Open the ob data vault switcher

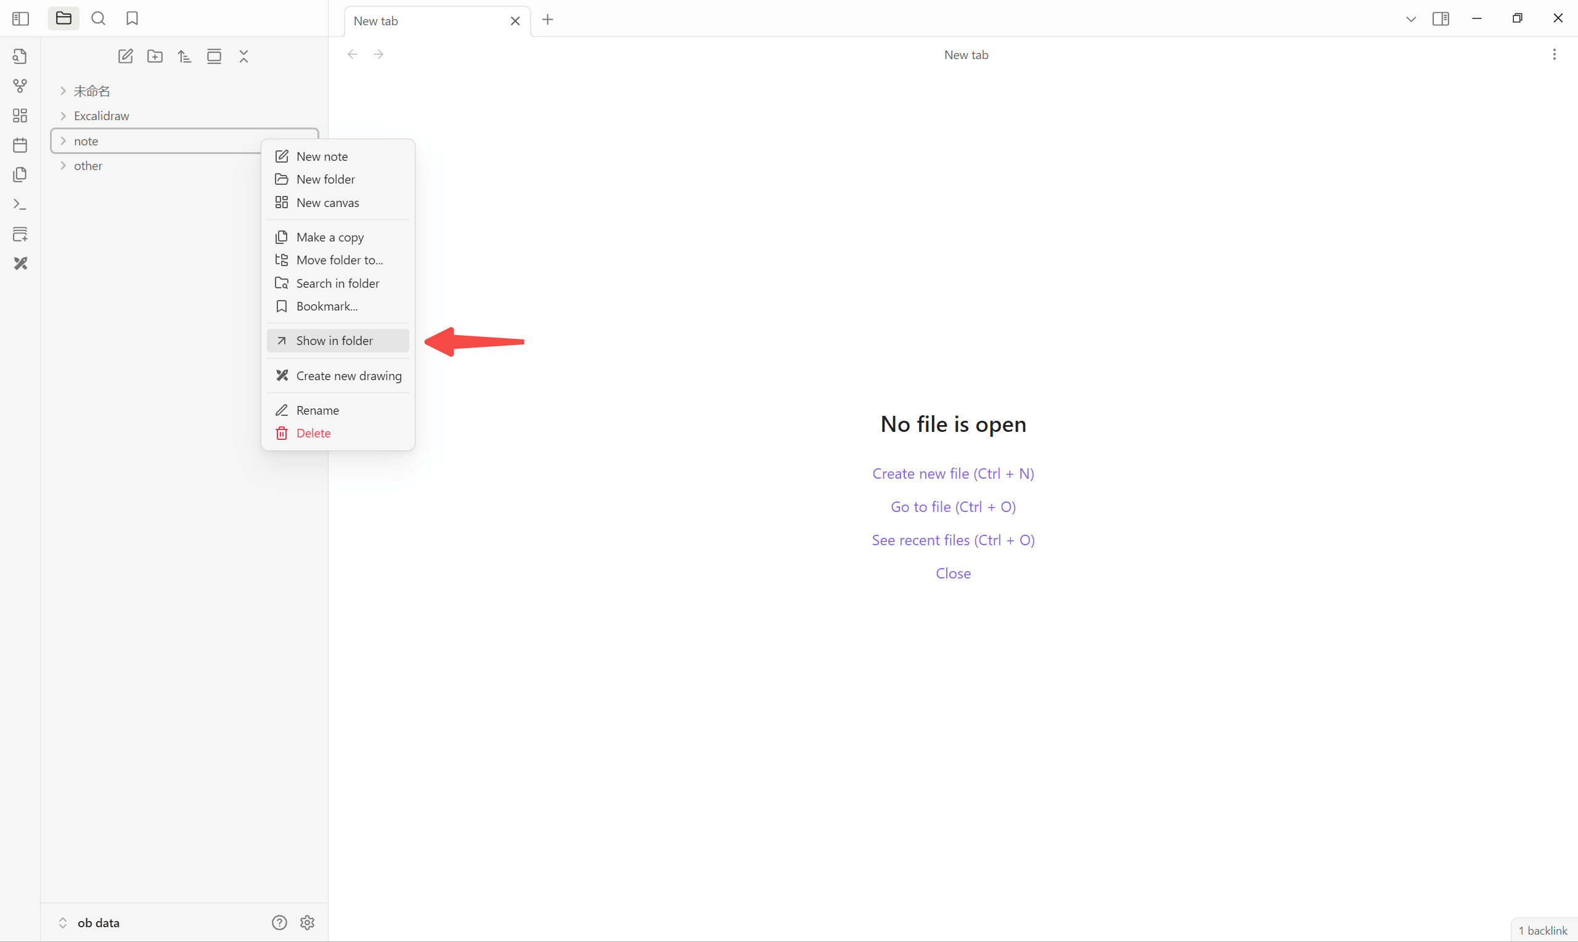tap(98, 923)
